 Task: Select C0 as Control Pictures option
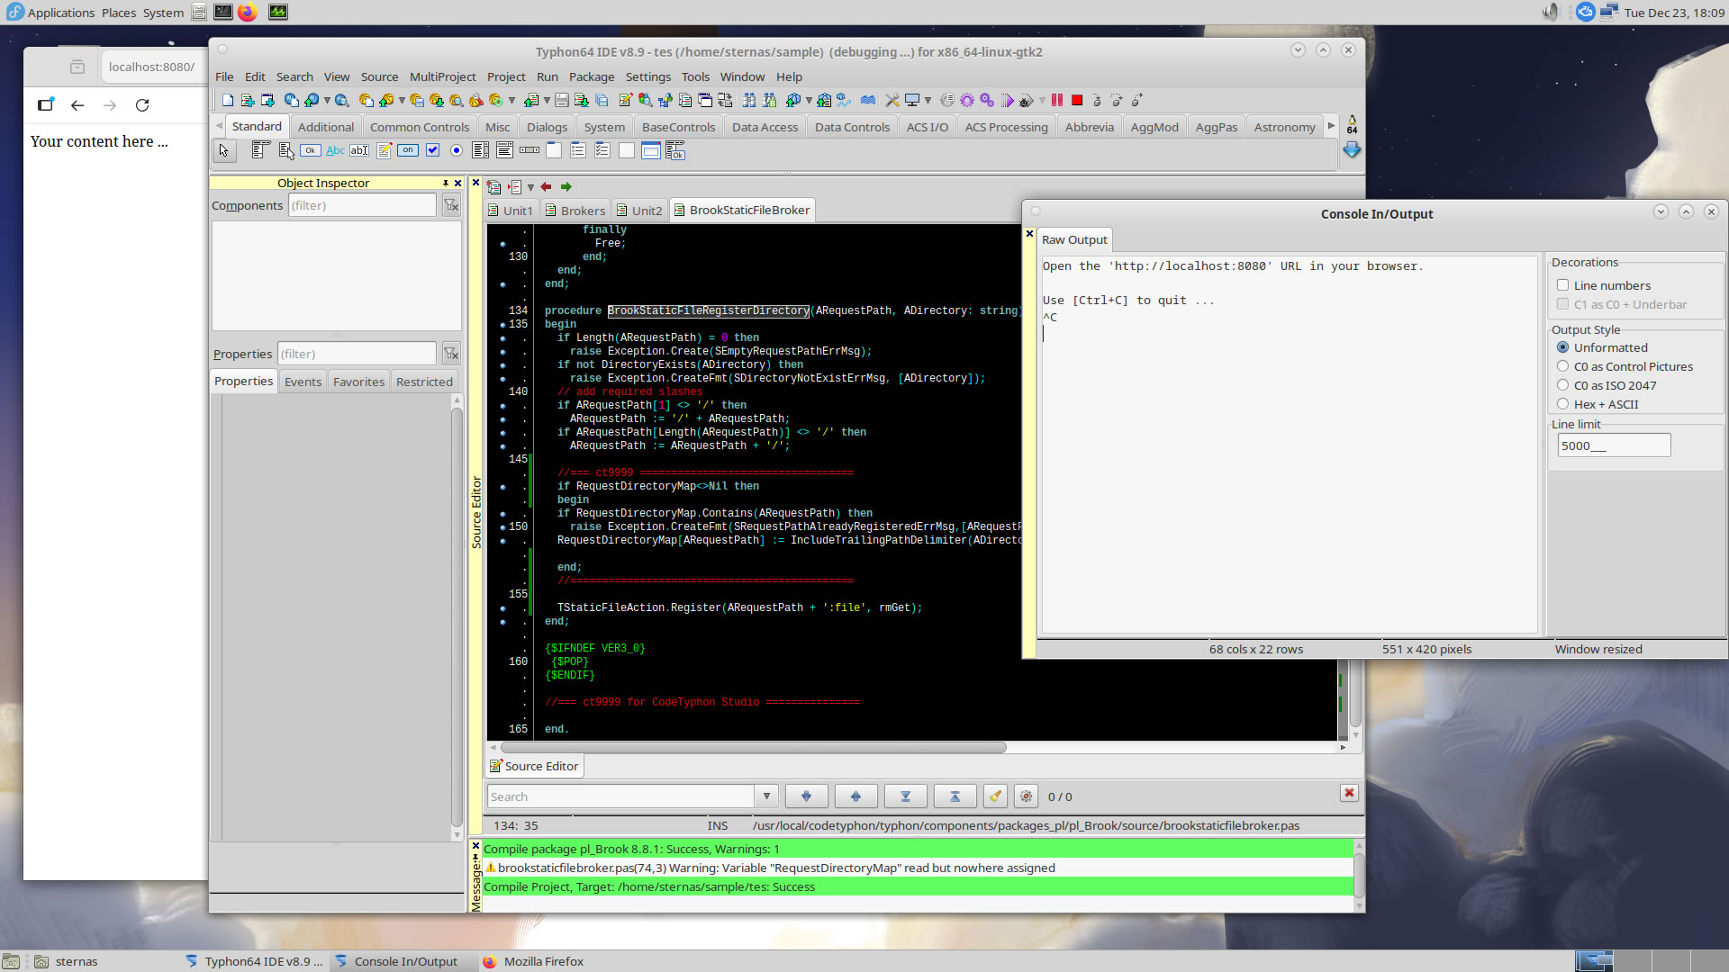click(1563, 366)
